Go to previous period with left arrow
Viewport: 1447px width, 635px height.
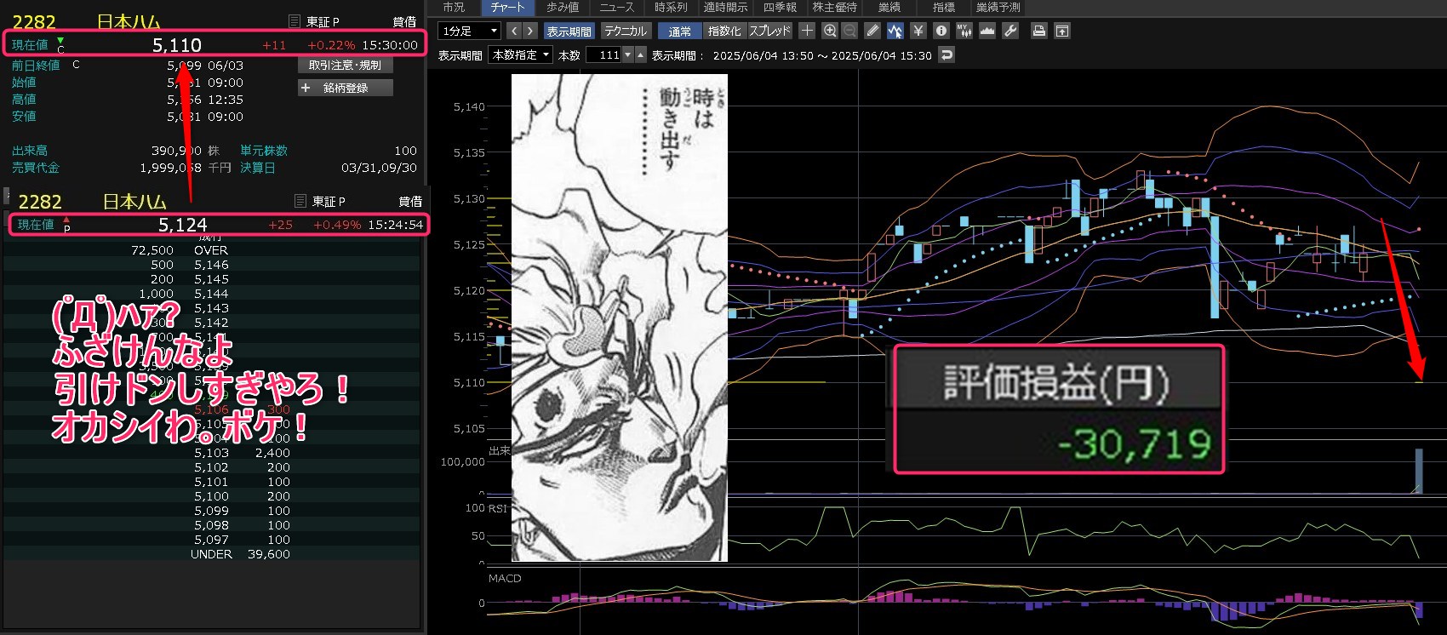pos(513,31)
